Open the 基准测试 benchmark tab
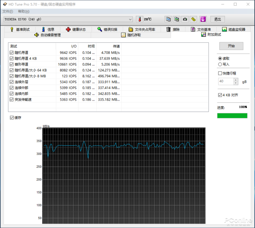The width and height of the screenshot is (255, 228). tap(20, 29)
